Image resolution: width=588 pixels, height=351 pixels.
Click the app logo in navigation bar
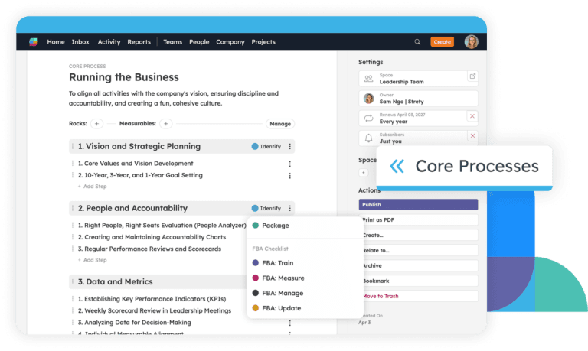(x=34, y=42)
